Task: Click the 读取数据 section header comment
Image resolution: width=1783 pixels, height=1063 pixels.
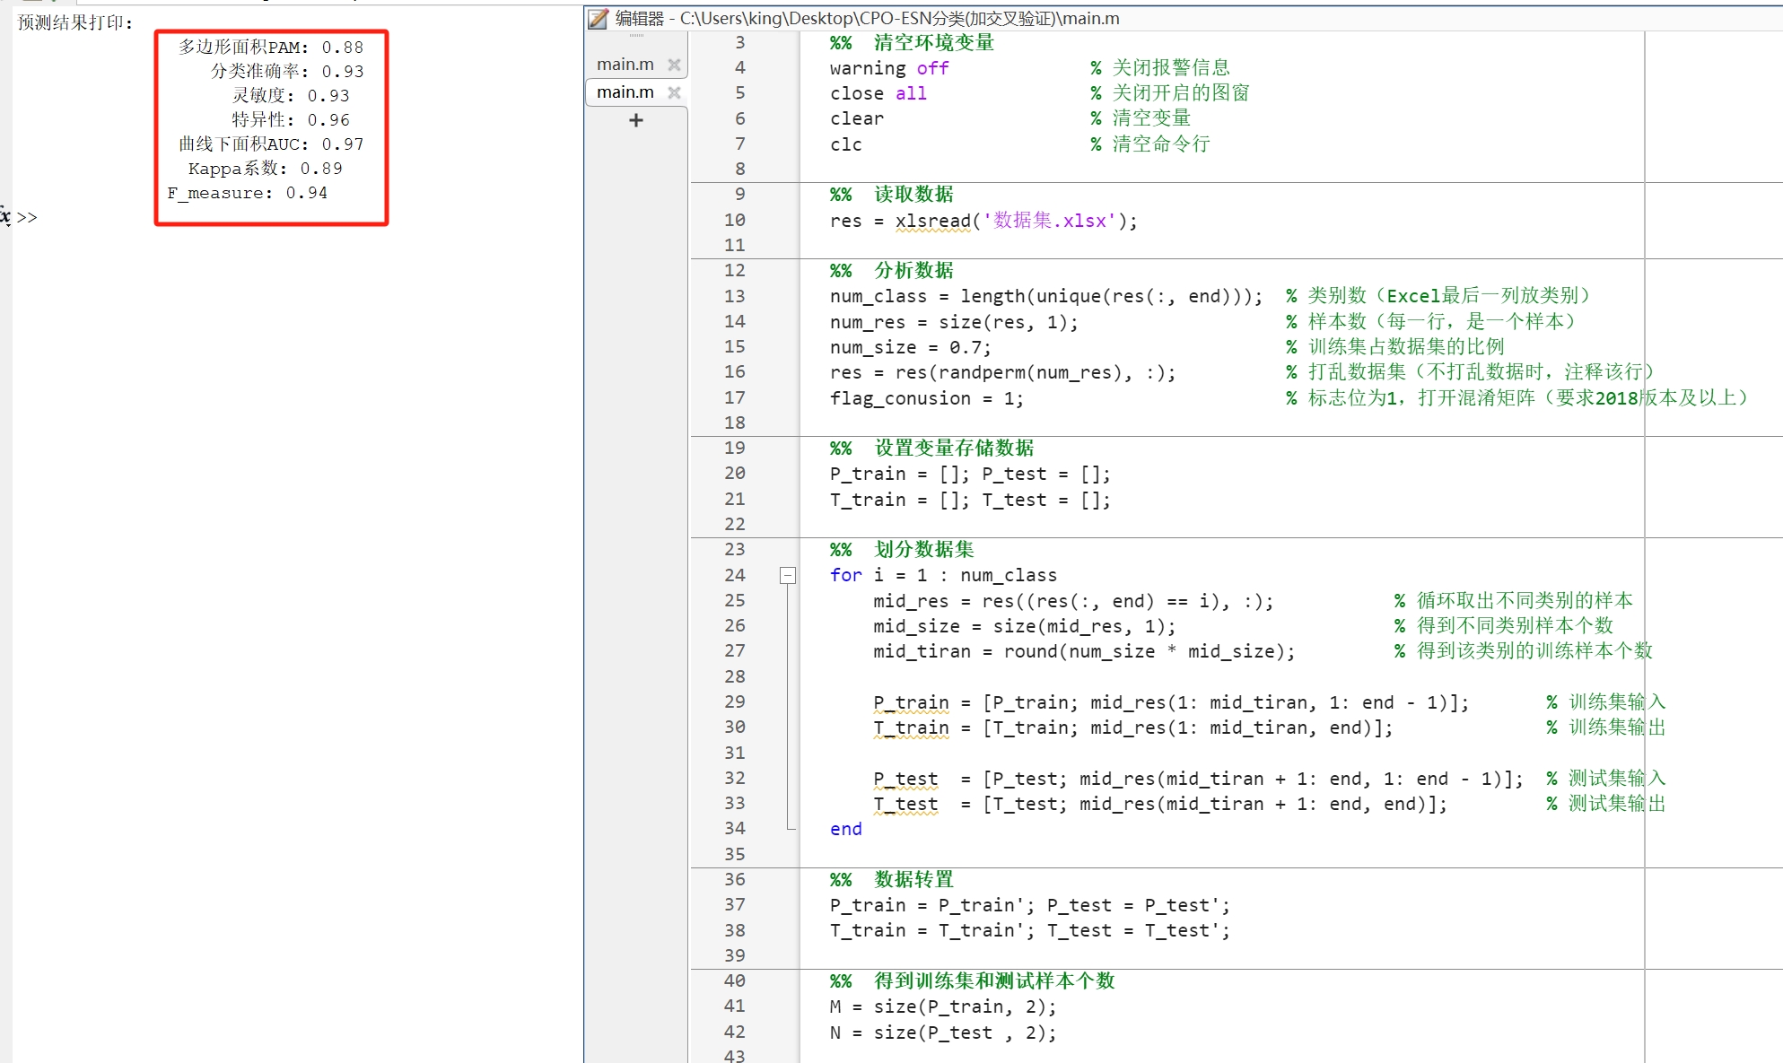Action: click(x=913, y=194)
